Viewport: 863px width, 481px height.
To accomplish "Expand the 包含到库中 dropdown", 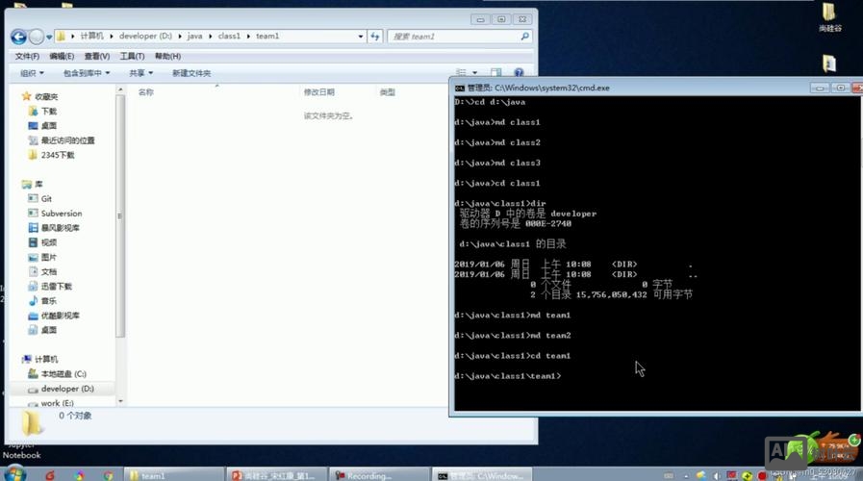I will click(x=86, y=73).
